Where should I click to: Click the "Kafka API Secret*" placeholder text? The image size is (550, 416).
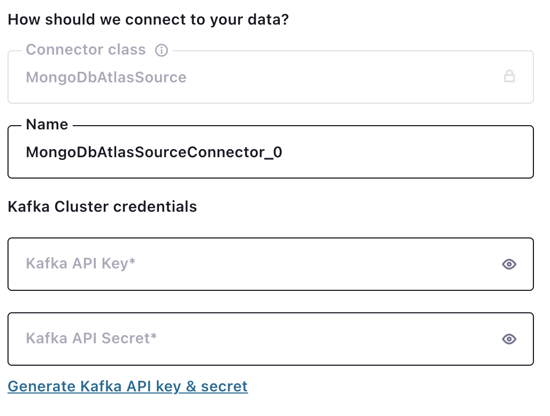click(91, 338)
